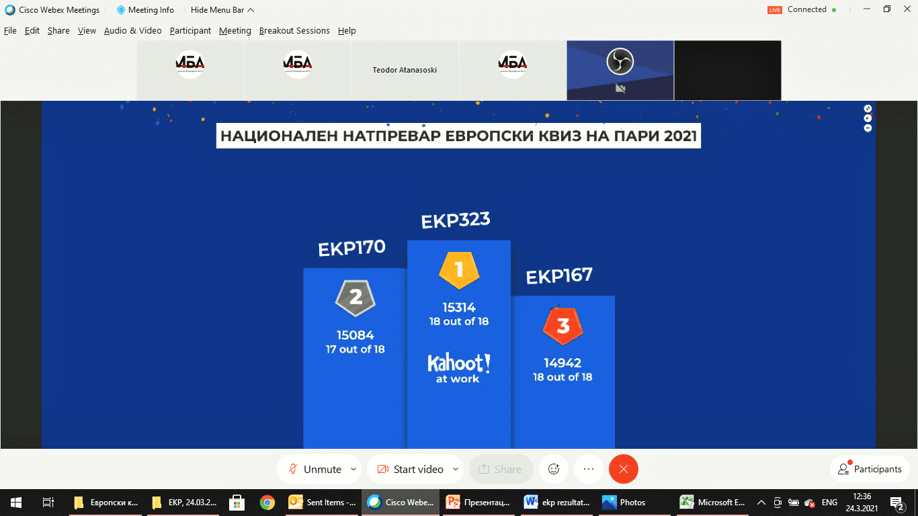
Task: Open audio options arrow beside Unmute
Action: [x=354, y=469]
